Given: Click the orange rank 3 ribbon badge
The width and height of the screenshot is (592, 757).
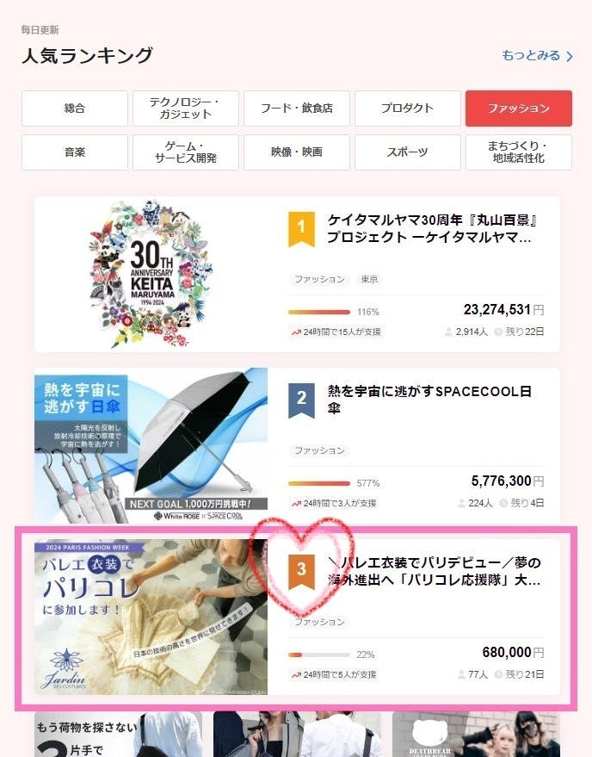Looking at the screenshot, I should click(x=301, y=572).
